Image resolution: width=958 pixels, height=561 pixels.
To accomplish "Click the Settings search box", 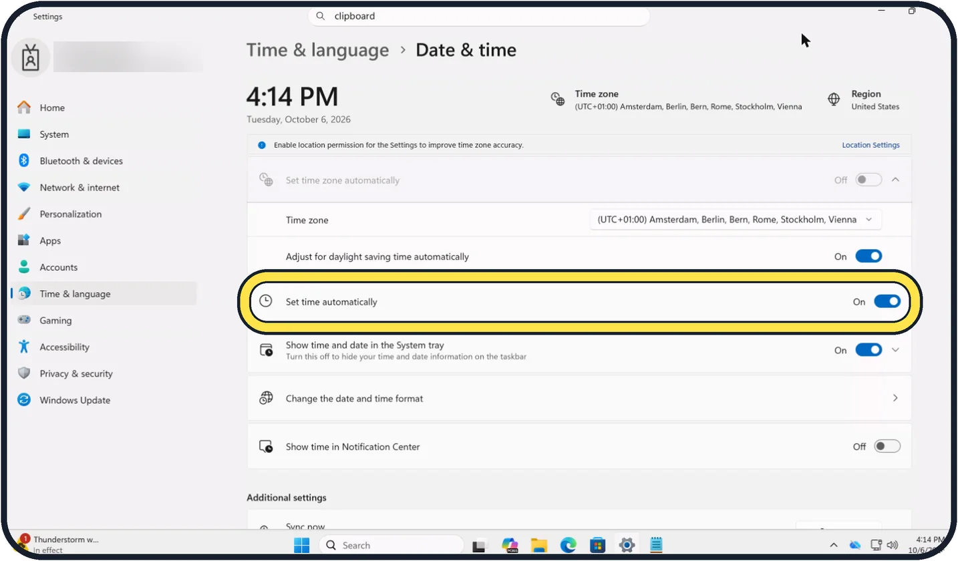I will pyautogui.click(x=479, y=16).
